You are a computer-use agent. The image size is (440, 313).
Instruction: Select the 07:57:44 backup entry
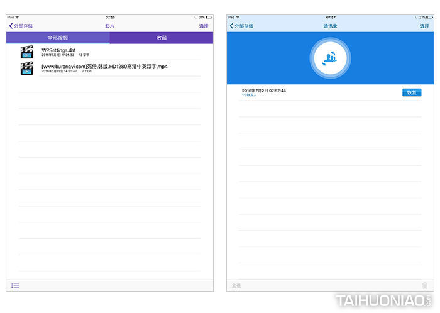pyautogui.click(x=264, y=91)
